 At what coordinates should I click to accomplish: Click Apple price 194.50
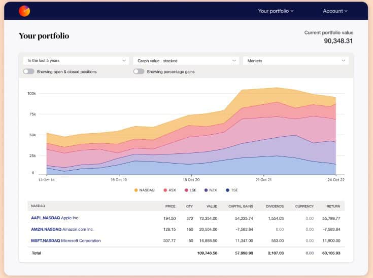[x=169, y=218]
